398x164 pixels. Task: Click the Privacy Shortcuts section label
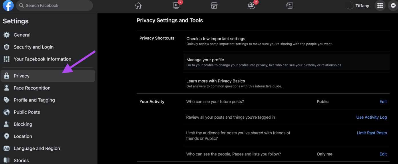click(x=157, y=38)
